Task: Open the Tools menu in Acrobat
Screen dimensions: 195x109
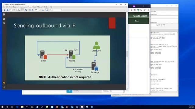Action: (34, 7)
